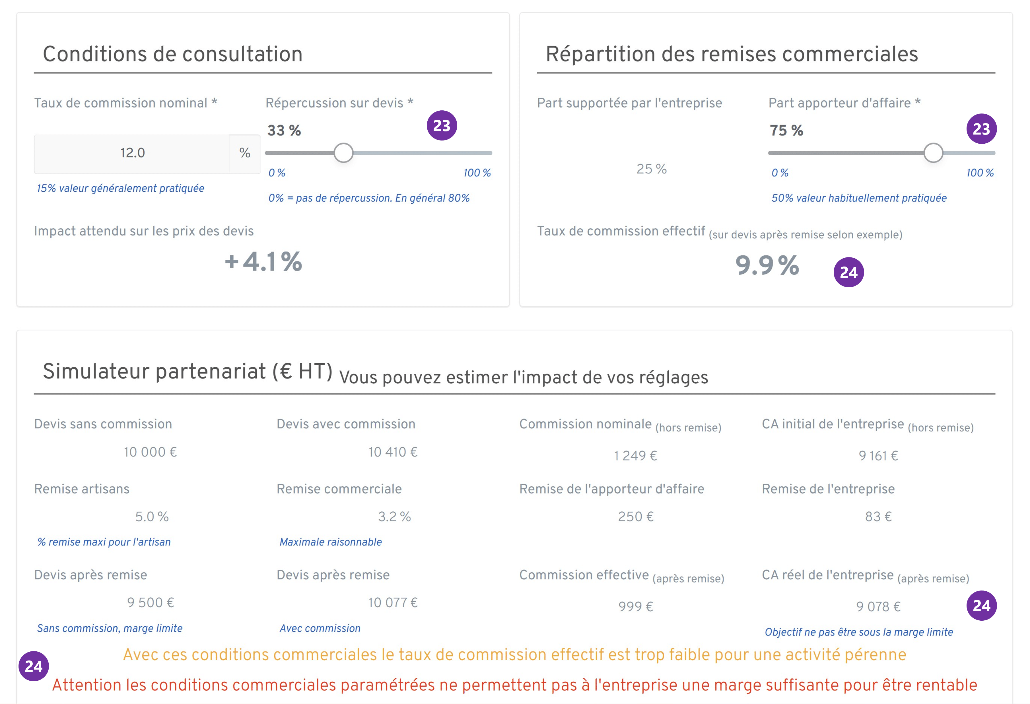Focus the Taux de commission nominal field
Viewport: 1030px width, 704px height.
click(132, 153)
